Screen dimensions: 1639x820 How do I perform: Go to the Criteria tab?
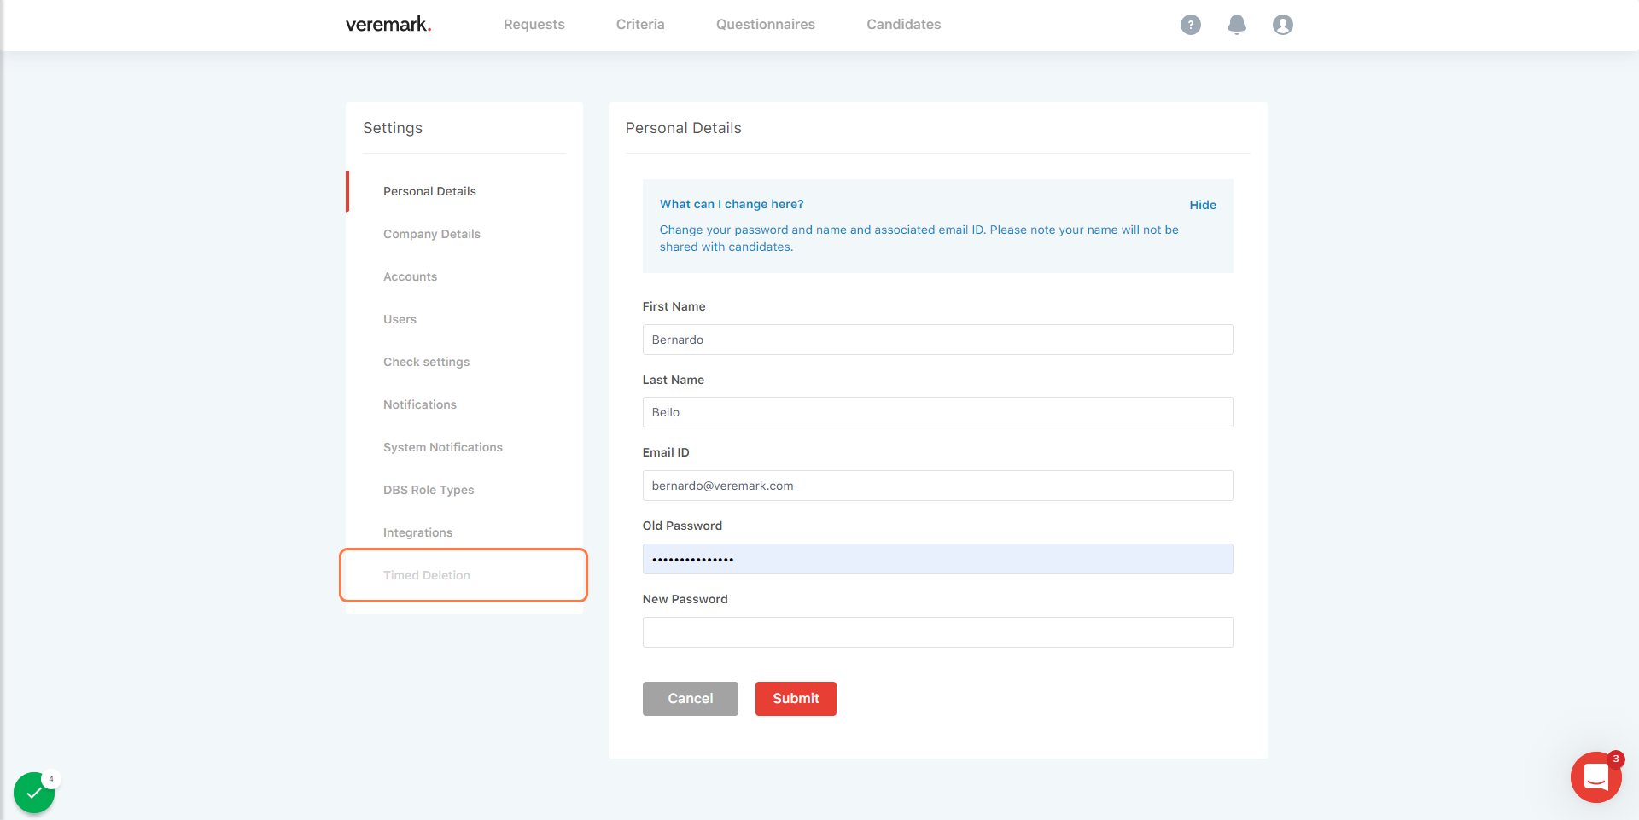640,25
